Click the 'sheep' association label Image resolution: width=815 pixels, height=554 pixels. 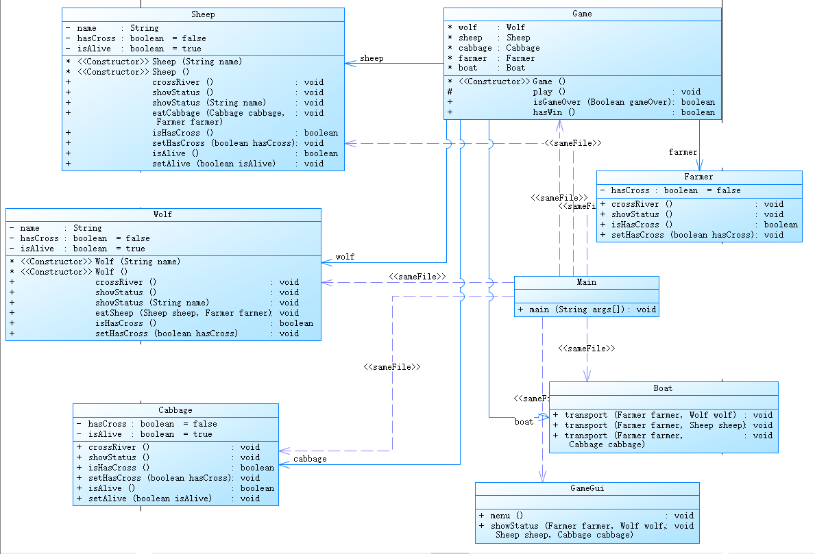372,58
